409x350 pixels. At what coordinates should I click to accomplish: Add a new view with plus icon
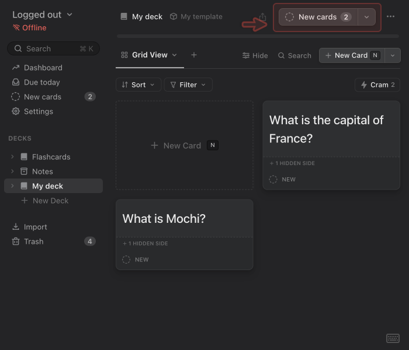[x=194, y=55]
